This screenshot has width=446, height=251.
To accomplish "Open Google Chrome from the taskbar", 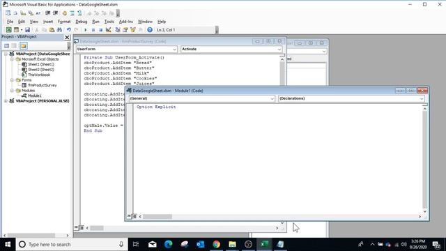I will point(216,244).
